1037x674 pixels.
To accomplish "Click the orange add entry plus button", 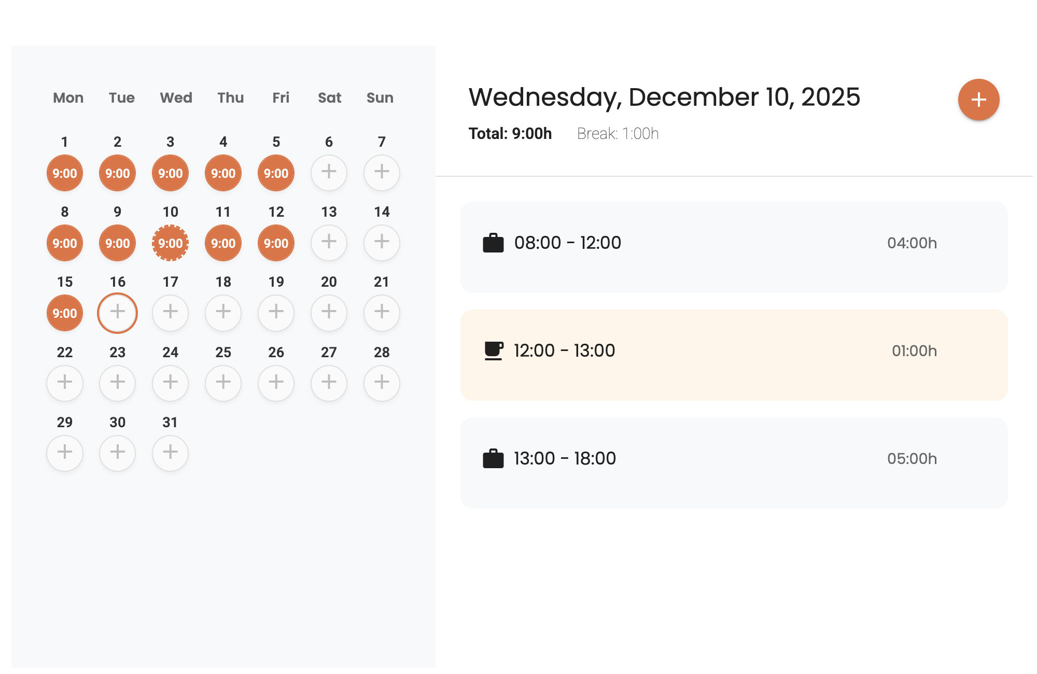I will (x=978, y=100).
